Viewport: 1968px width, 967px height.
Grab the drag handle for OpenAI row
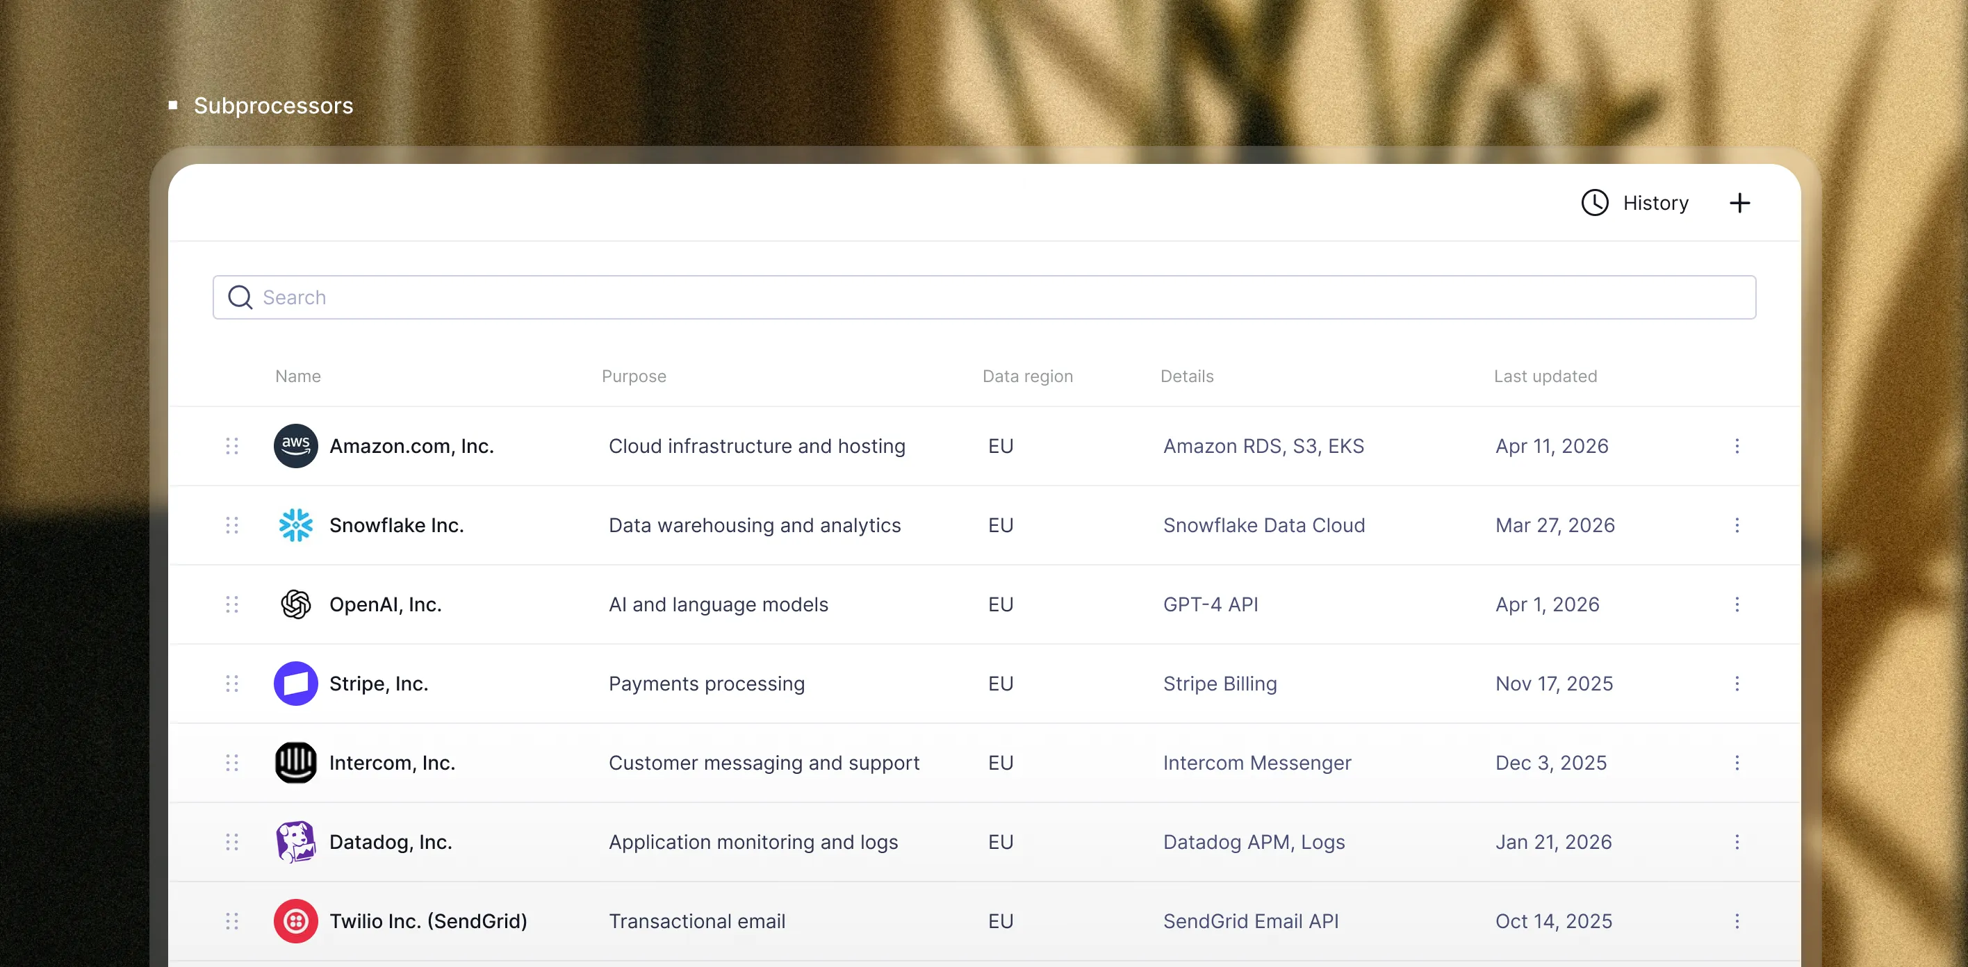click(232, 604)
